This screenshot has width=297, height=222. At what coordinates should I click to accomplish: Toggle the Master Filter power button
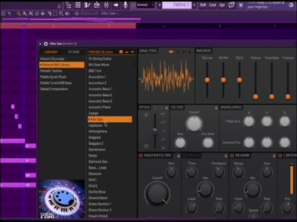point(141,155)
